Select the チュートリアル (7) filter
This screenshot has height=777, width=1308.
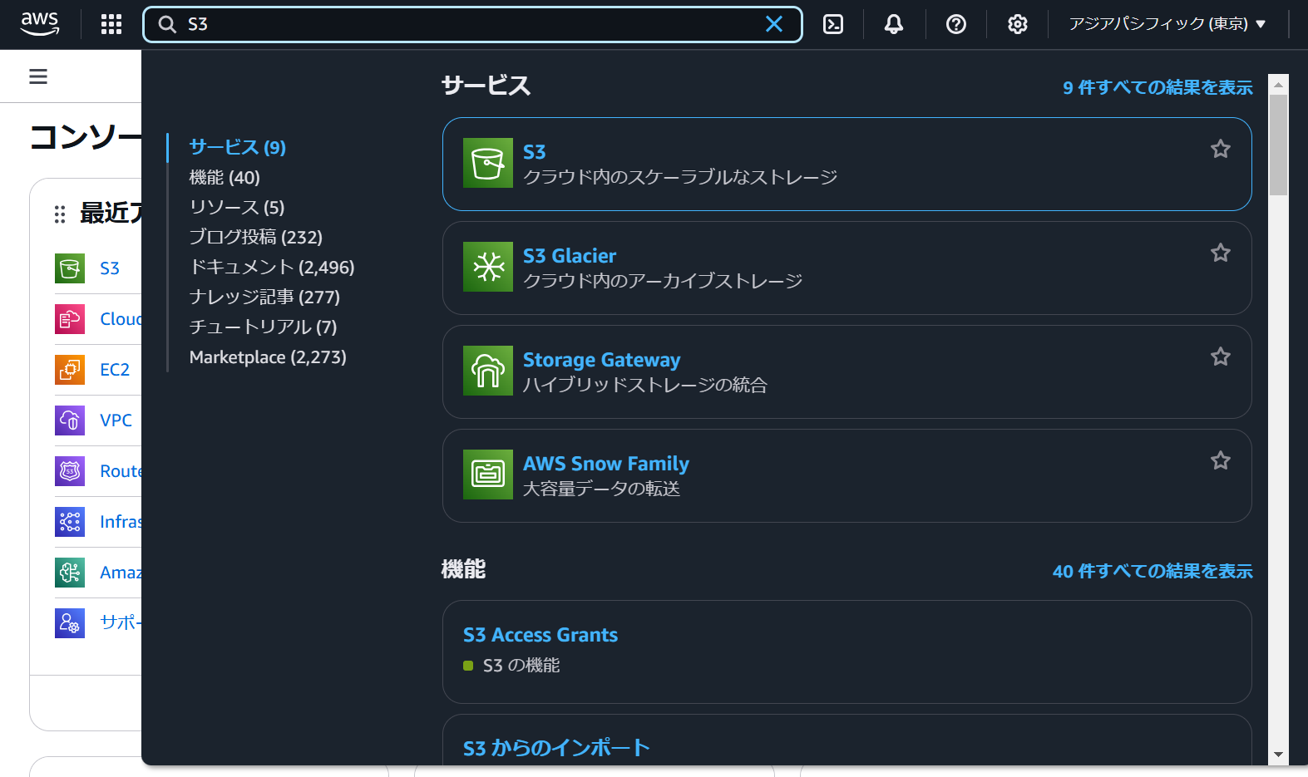click(x=264, y=327)
